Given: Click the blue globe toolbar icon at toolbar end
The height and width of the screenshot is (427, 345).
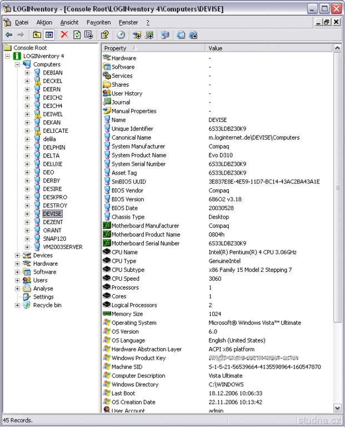Looking at the screenshot, I should tap(193, 35).
